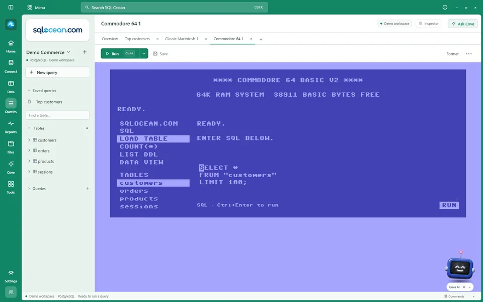The image size is (483, 302).
Task: Open the Menu grid icon
Action: (30, 8)
